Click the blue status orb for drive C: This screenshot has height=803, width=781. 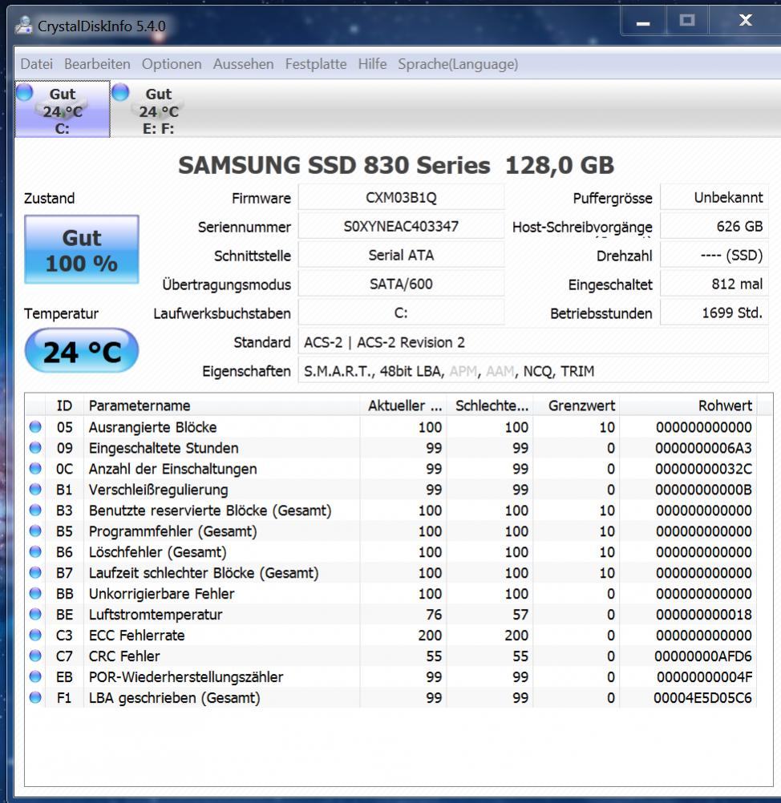pyautogui.click(x=24, y=93)
